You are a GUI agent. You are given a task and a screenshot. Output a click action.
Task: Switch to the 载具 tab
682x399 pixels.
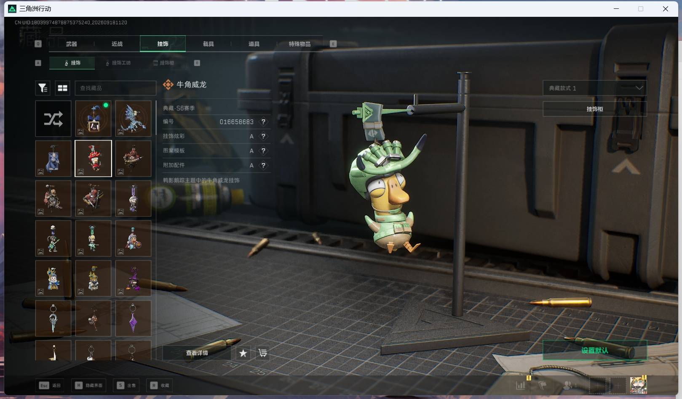point(208,44)
